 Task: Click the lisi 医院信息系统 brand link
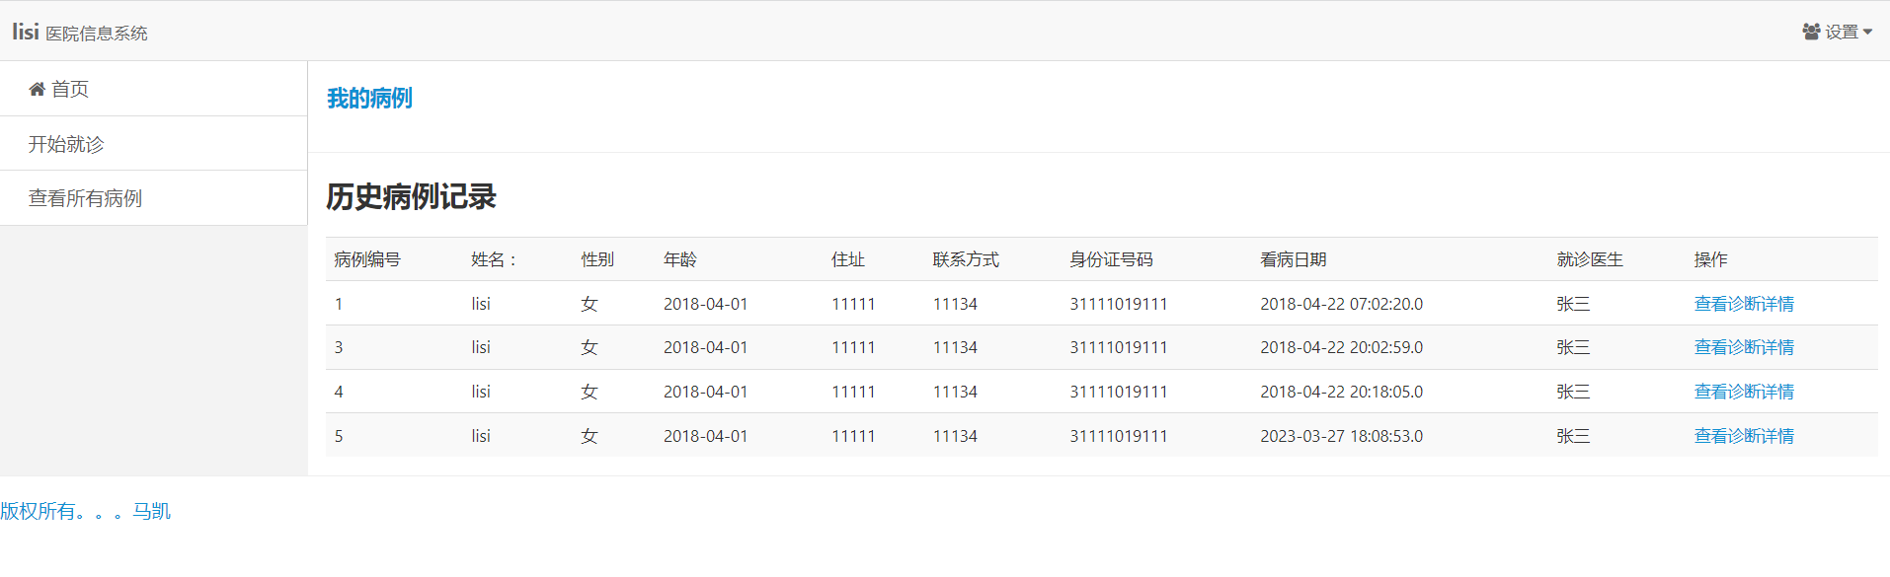[x=80, y=32]
